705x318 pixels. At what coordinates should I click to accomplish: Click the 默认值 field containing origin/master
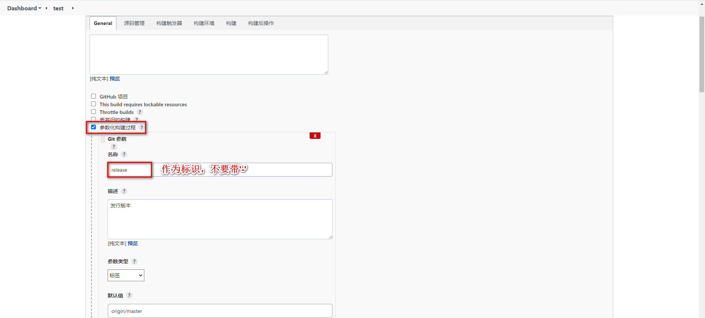click(220, 311)
